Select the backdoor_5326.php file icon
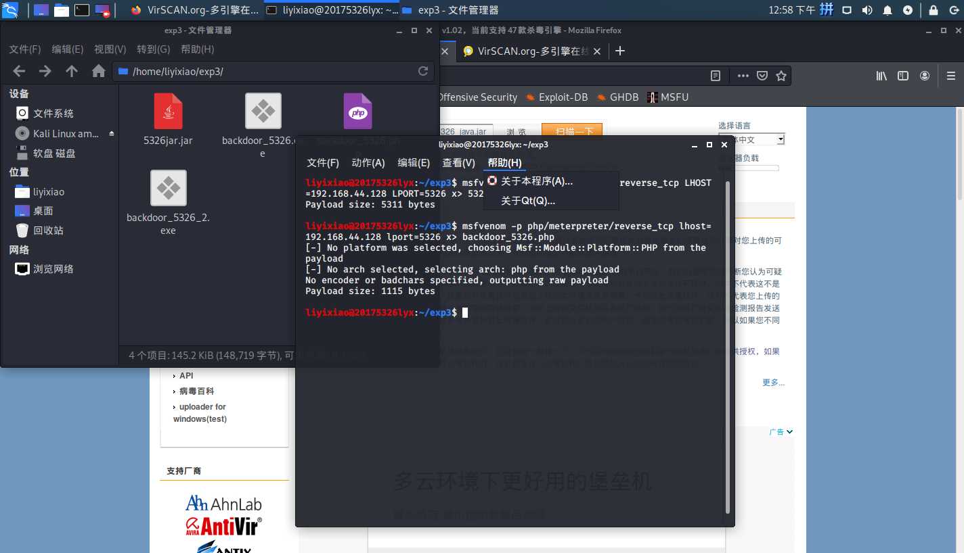 [x=357, y=111]
